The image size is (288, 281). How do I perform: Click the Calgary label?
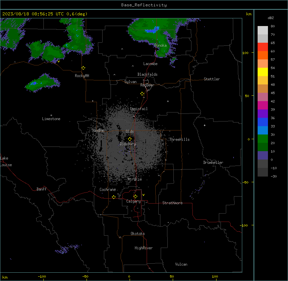click(134, 201)
